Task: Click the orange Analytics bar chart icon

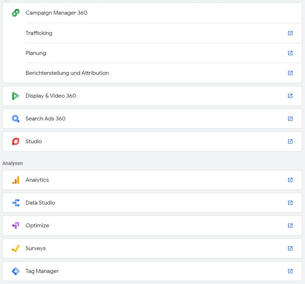Action: tap(16, 180)
